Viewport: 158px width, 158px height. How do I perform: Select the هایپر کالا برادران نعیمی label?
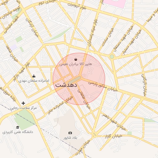[76, 64]
